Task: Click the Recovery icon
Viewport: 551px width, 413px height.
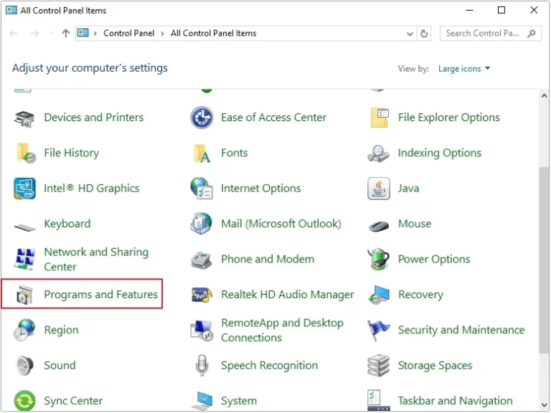Action: tap(379, 295)
